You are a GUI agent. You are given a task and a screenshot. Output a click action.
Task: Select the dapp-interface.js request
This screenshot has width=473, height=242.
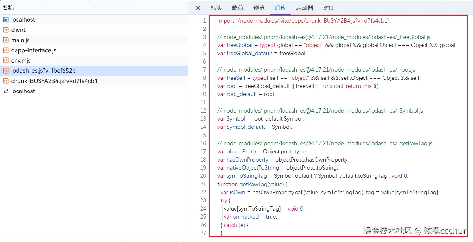(94, 50)
